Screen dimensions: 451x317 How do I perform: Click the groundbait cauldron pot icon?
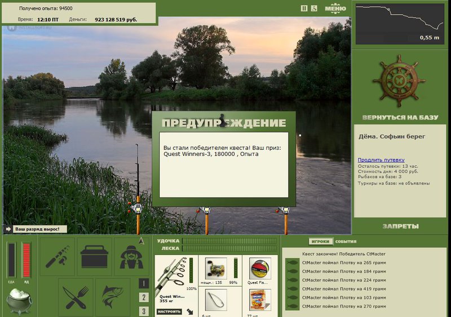(19, 301)
